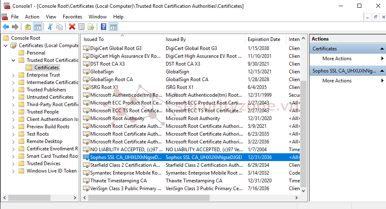This screenshot has width=386, height=209.
Task: Click the red Delete X icon
Action: pyautogui.click(x=72, y=27)
